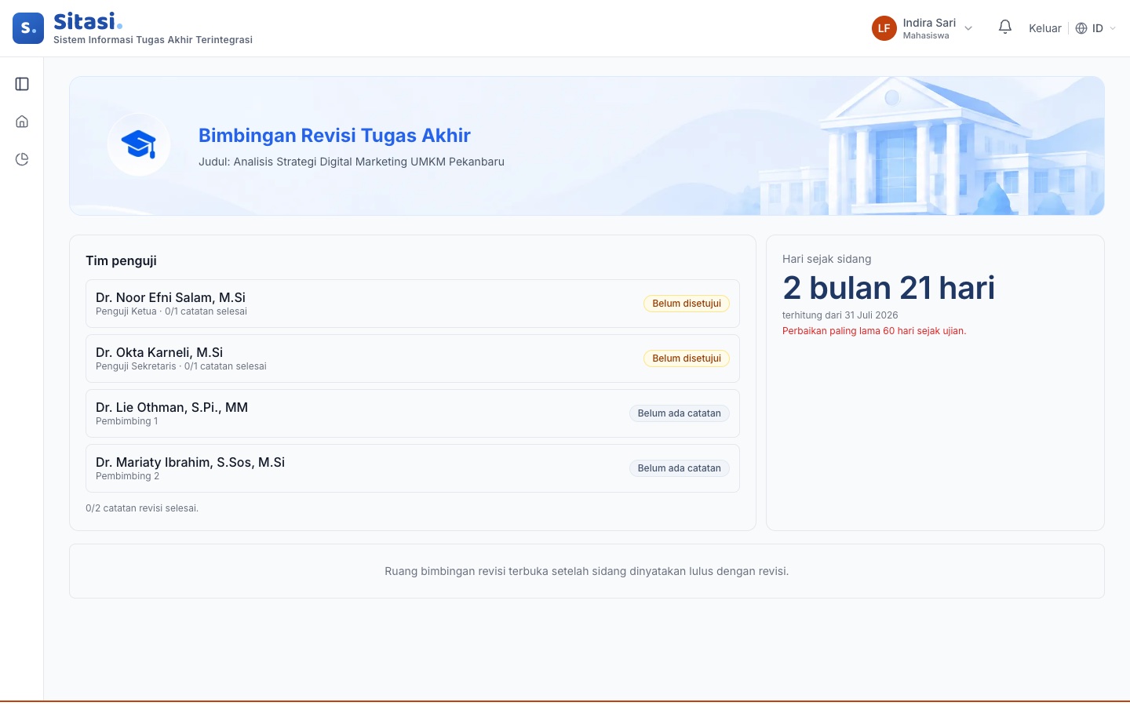Toggle the sidebar panel icon

[22, 84]
